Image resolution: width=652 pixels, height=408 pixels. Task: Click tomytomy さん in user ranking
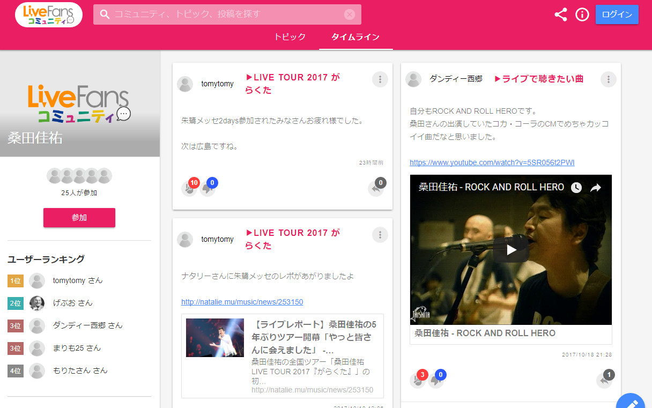(x=78, y=280)
